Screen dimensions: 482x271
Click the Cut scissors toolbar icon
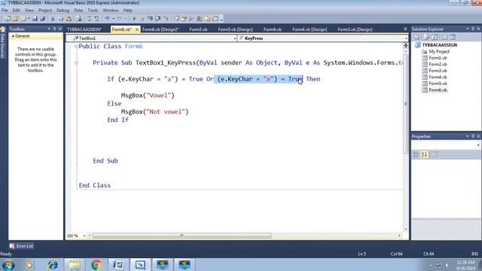coord(53,19)
